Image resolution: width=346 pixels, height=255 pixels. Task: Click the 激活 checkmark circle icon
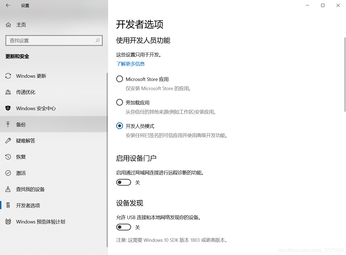point(8,173)
